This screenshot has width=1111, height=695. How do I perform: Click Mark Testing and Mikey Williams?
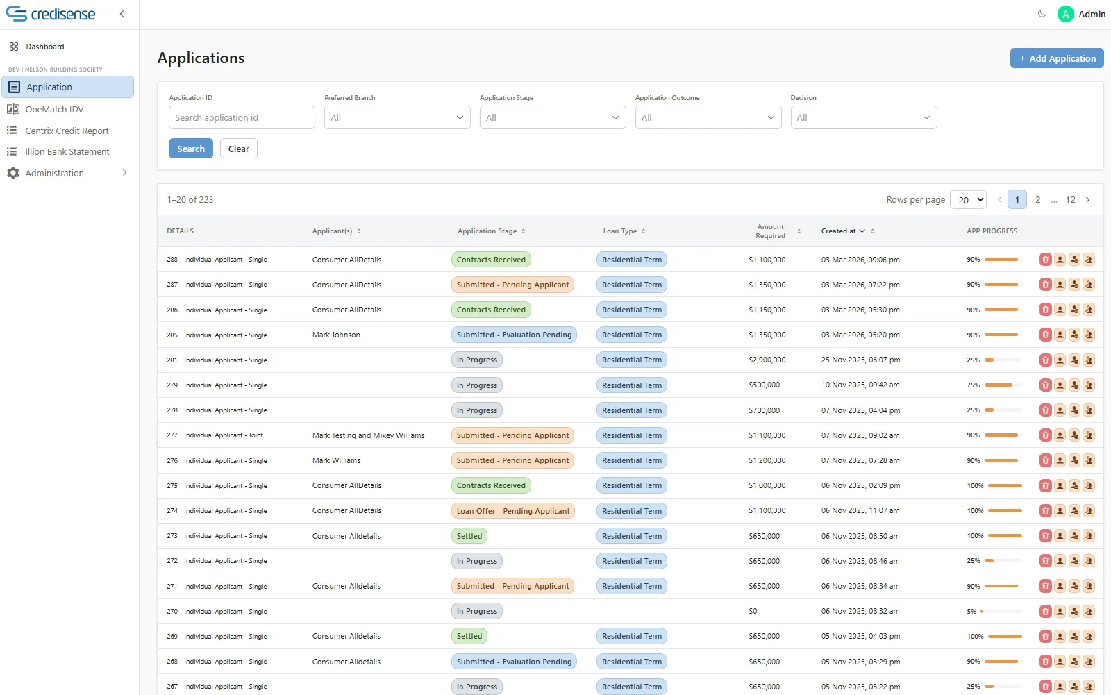pyautogui.click(x=369, y=435)
